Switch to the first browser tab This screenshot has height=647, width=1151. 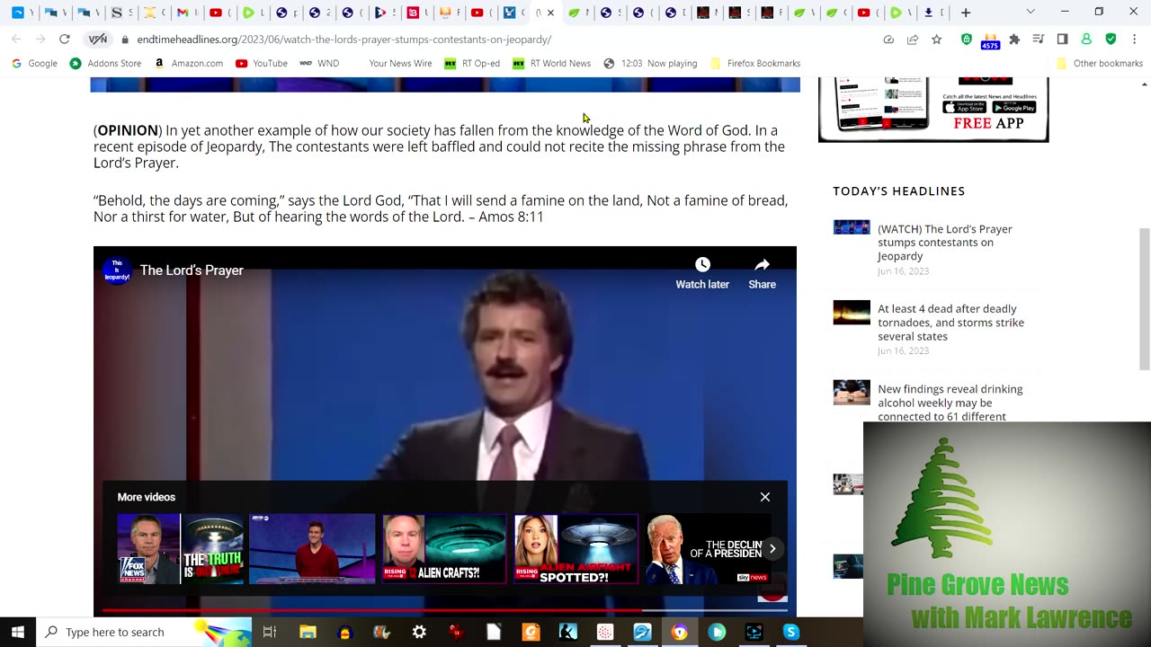click(x=18, y=13)
